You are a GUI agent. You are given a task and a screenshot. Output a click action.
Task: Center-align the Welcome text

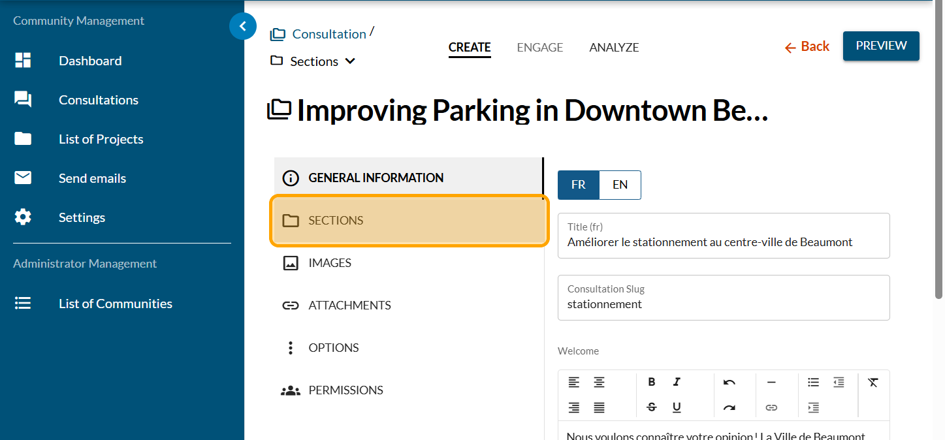(599, 383)
